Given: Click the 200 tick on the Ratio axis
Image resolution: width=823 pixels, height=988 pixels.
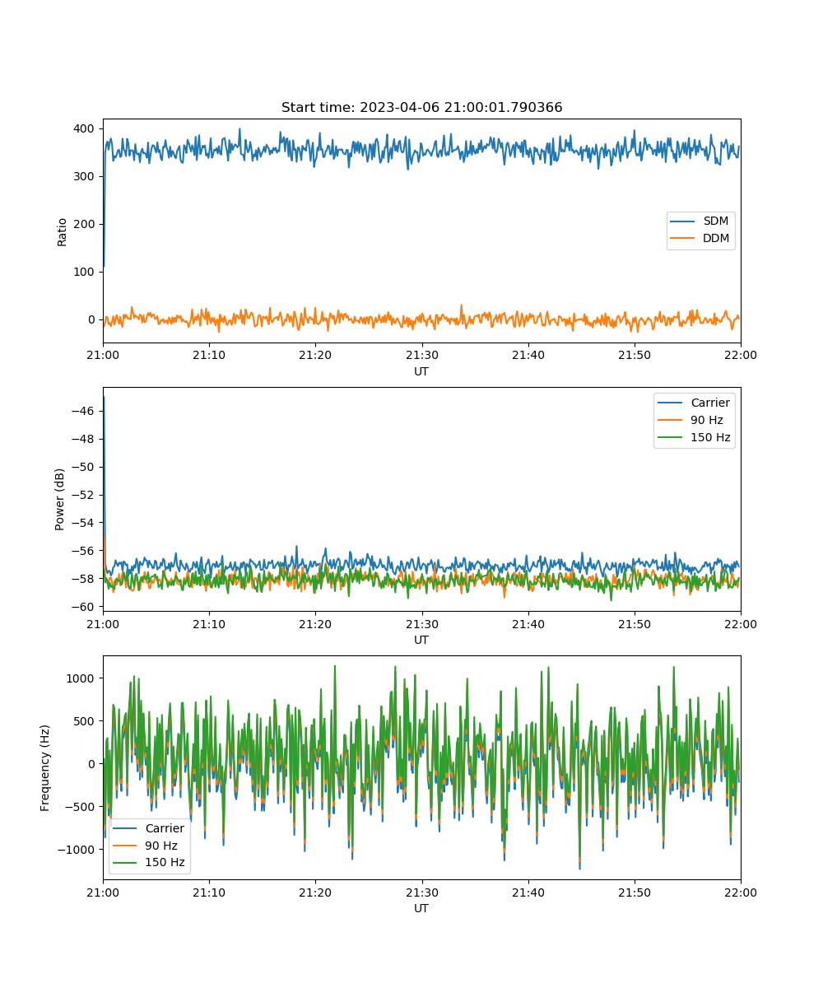Looking at the screenshot, I should pos(86,224).
